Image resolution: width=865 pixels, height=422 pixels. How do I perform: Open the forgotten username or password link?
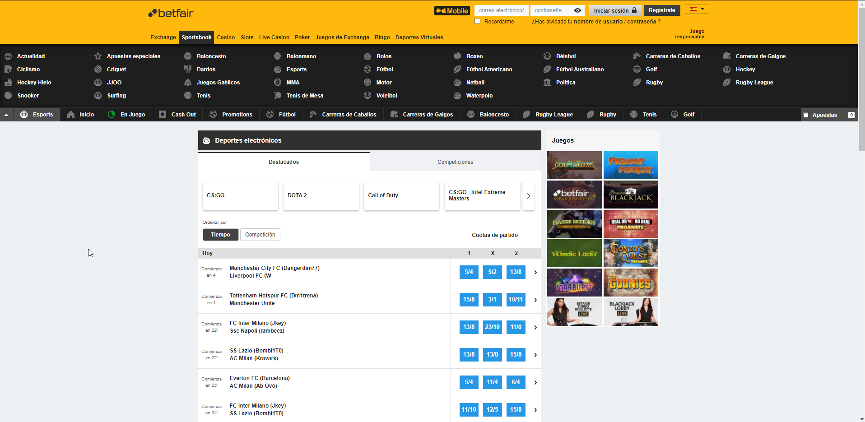(596, 22)
